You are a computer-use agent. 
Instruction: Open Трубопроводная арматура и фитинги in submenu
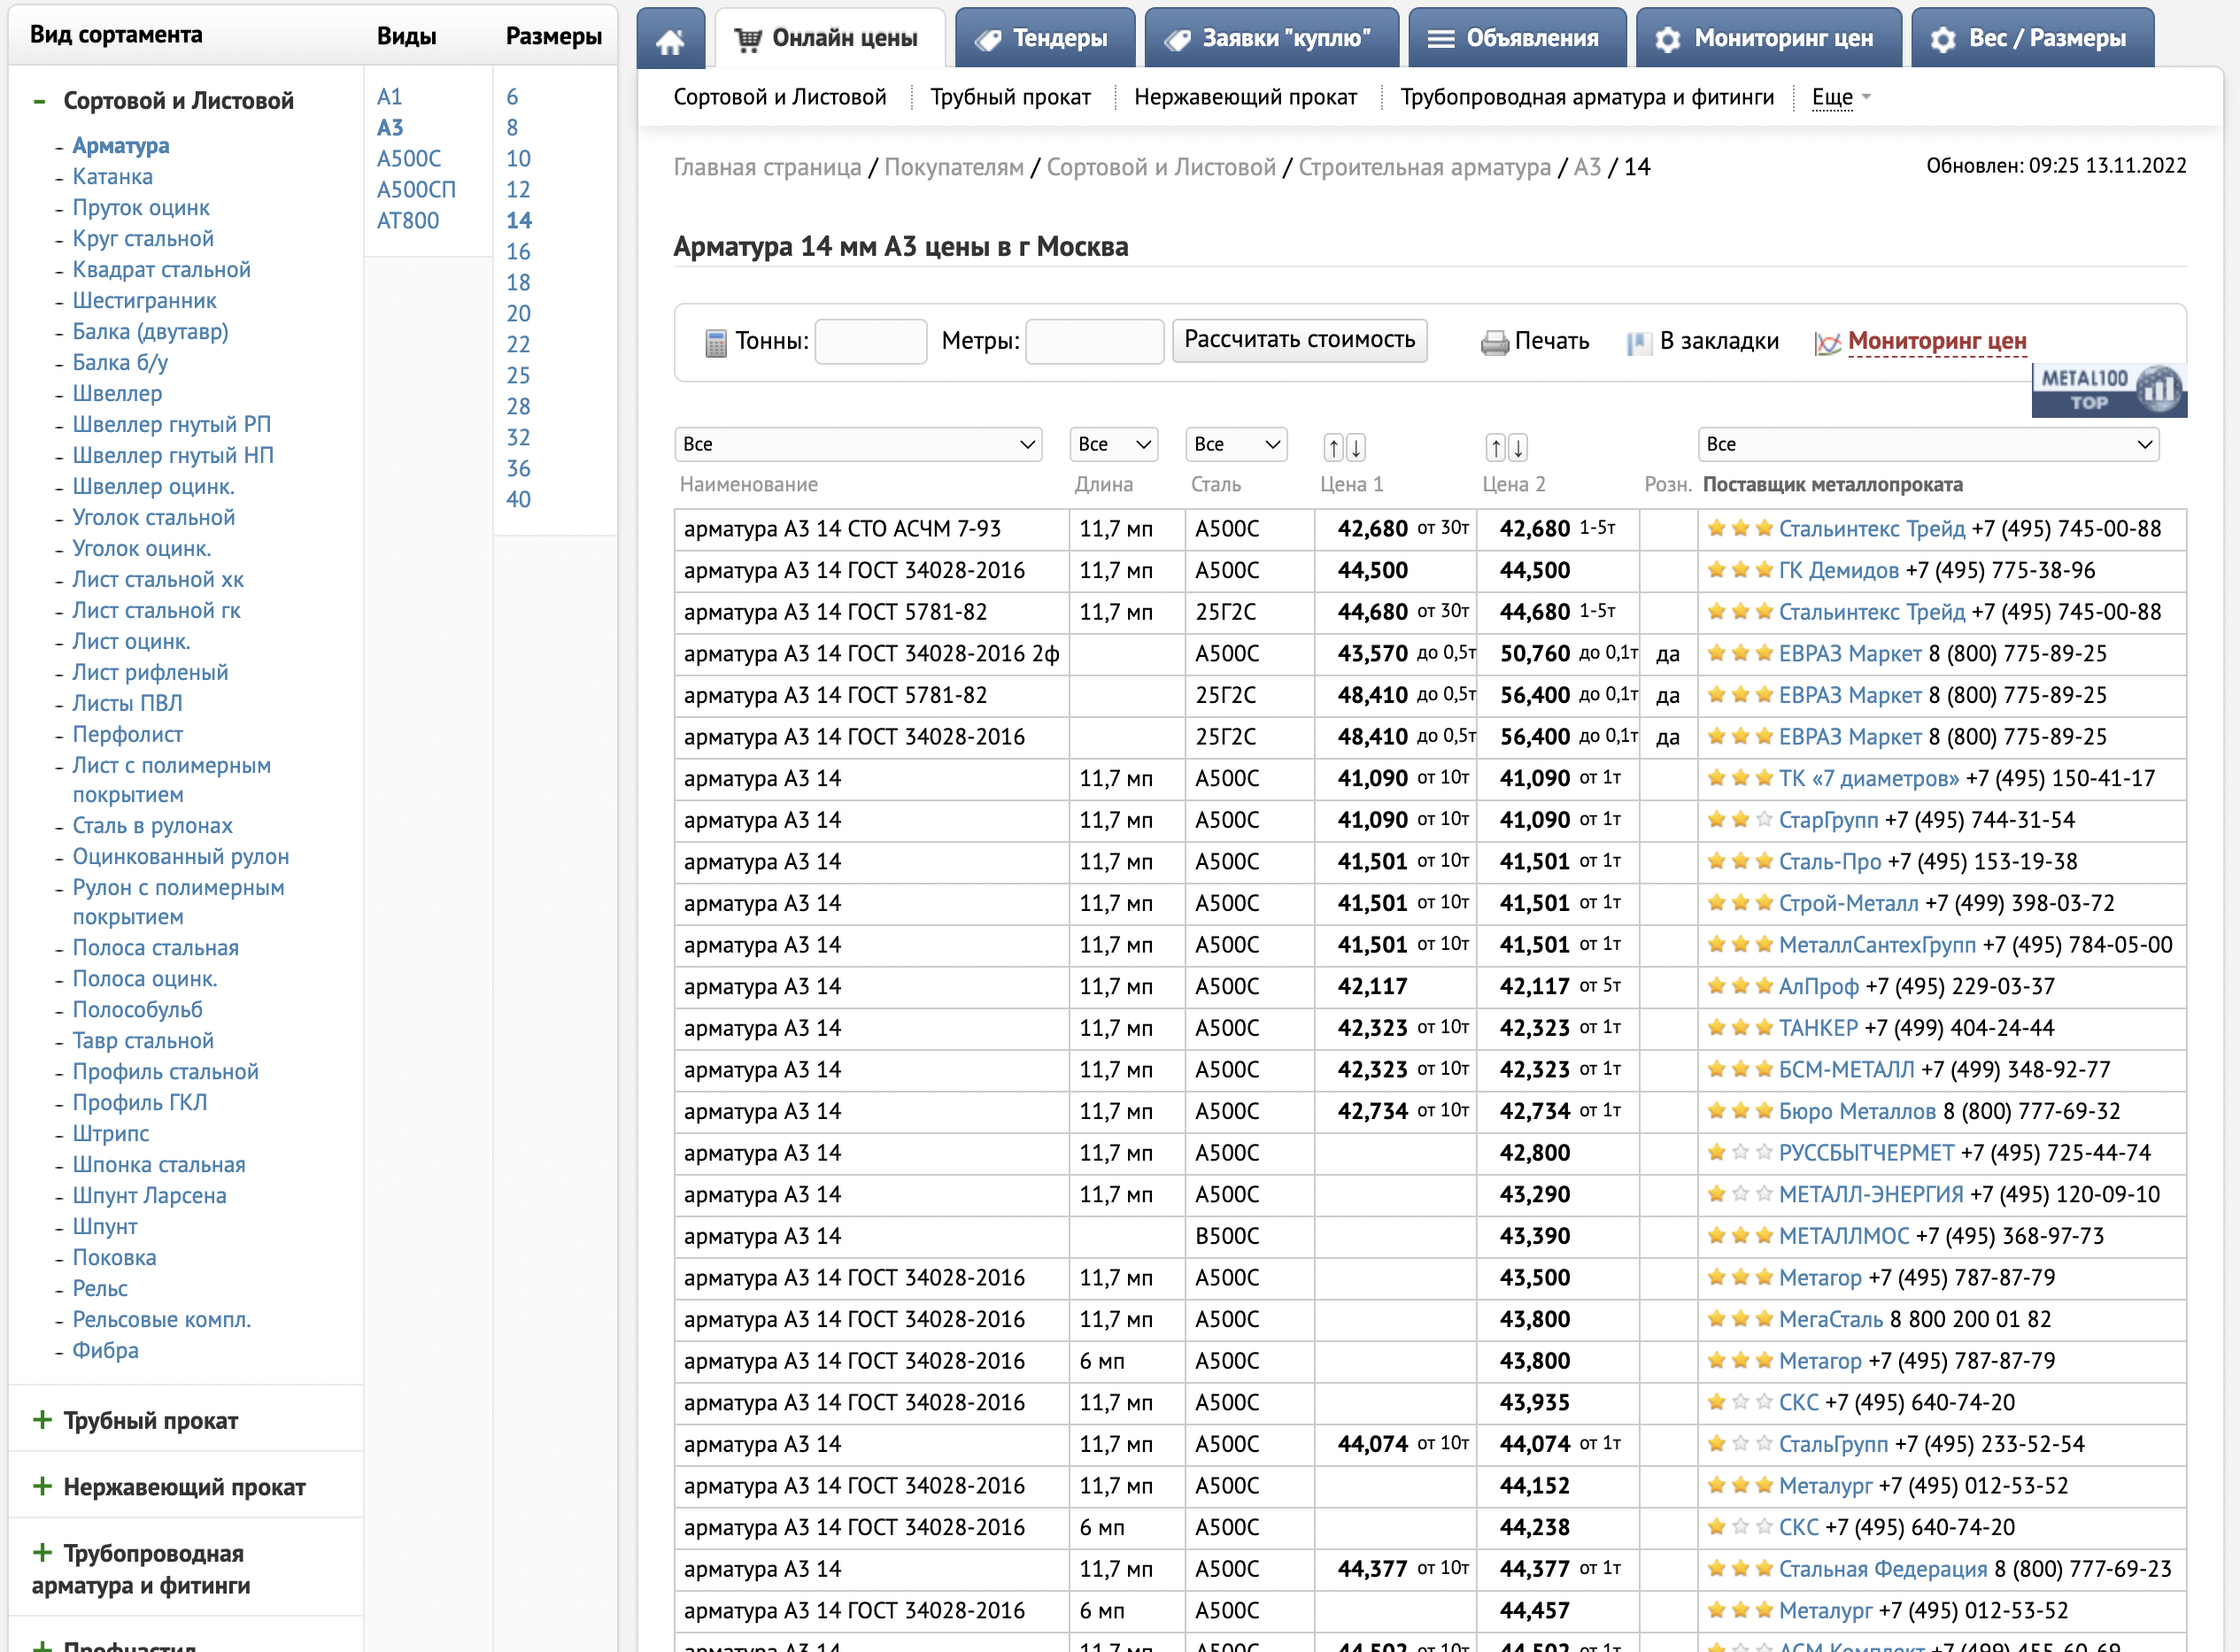click(x=1587, y=97)
